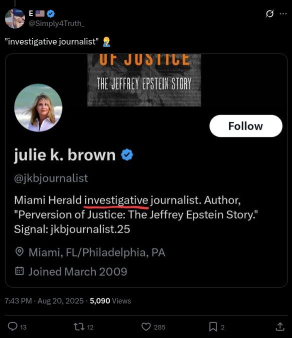Share post via upload arrow icon
Image resolution: width=292 pixels, height=338 pixels.
pos(280,326)
